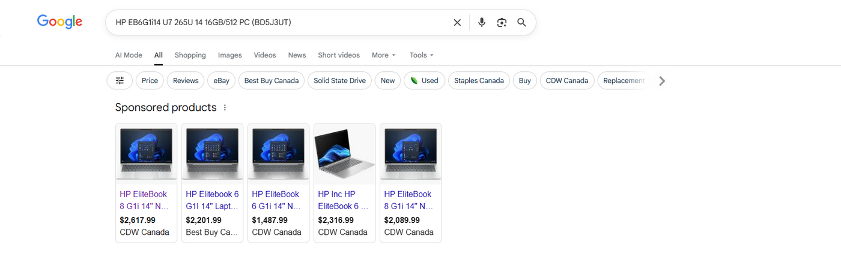The height and width of the screenshot is (278, 841).
Task: Toggle the Used filter chip
Action: [x=424, y=81]
